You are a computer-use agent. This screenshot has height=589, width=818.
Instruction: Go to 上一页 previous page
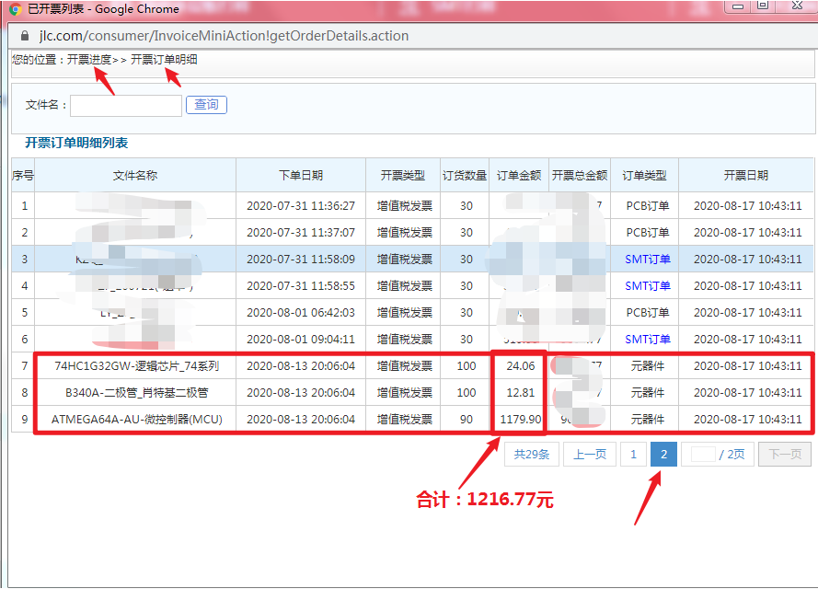point(590,454)
